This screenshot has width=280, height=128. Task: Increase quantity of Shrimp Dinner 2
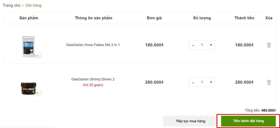coord(211,82)
